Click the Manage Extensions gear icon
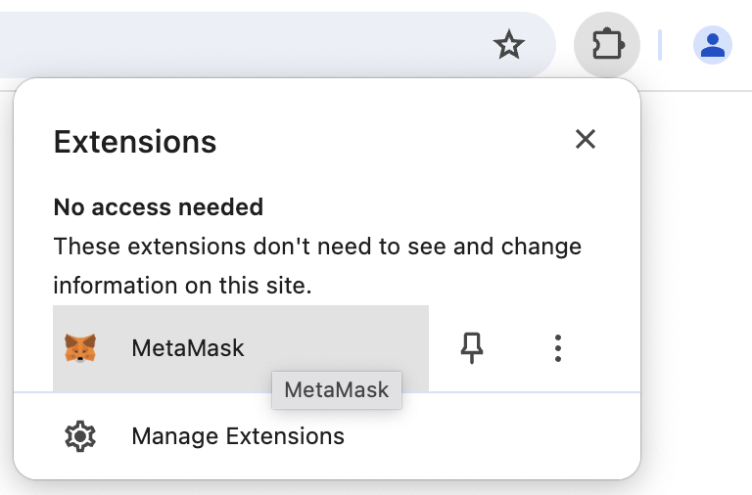 tap(80, 435)
